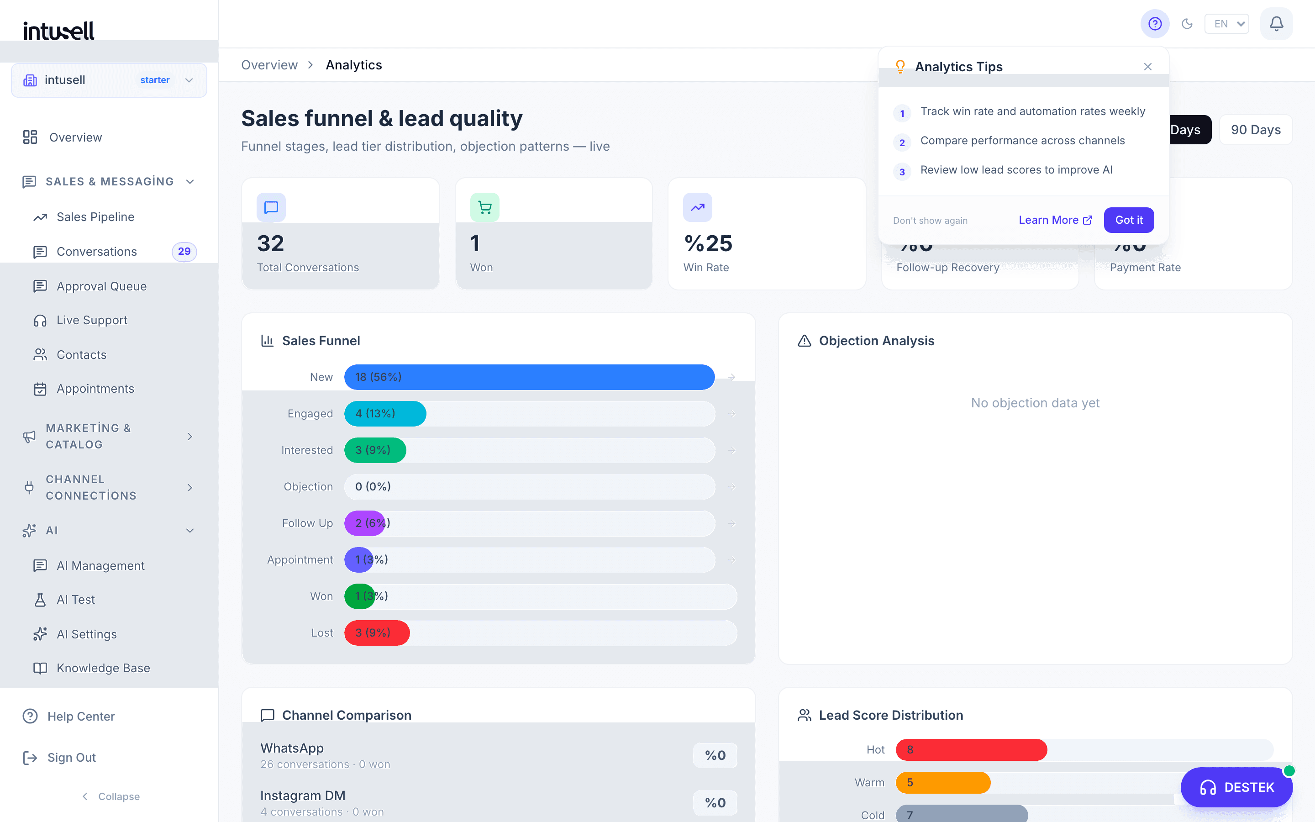This screenshot has height=822, width=1315.
Task: Click the arrow beside the Engaged stage
Action: click(x=732, y=414)
